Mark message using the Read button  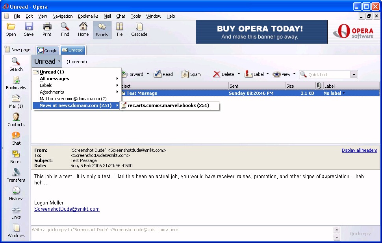pos(163,74)
